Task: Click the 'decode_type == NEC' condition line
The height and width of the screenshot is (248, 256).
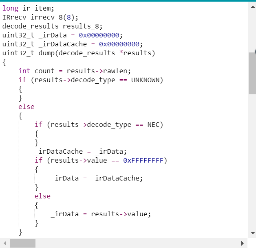Action: 99,125
